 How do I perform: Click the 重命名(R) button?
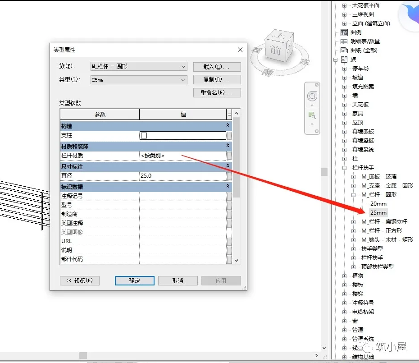click(217, 92)
